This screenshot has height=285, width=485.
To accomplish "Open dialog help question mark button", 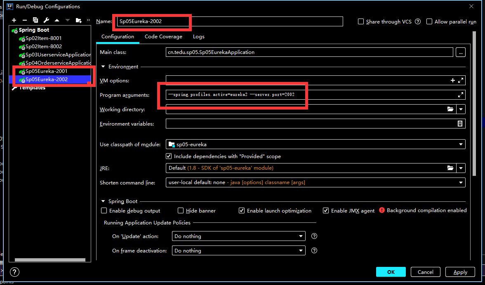I will coord(14,272).
